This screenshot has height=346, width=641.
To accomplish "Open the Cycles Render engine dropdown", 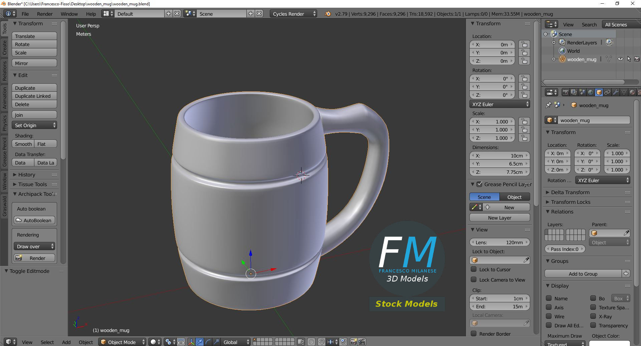I will (293, 14).
